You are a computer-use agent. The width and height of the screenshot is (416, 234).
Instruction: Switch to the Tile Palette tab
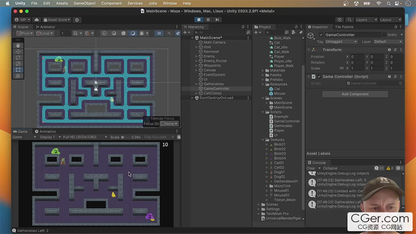[344, 27]
